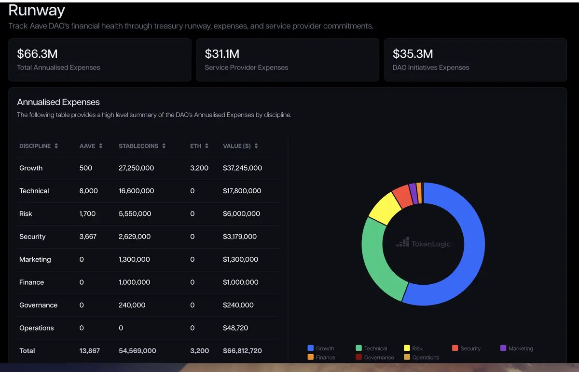Click the Technical legend color swatch

[x=358, y=348]
